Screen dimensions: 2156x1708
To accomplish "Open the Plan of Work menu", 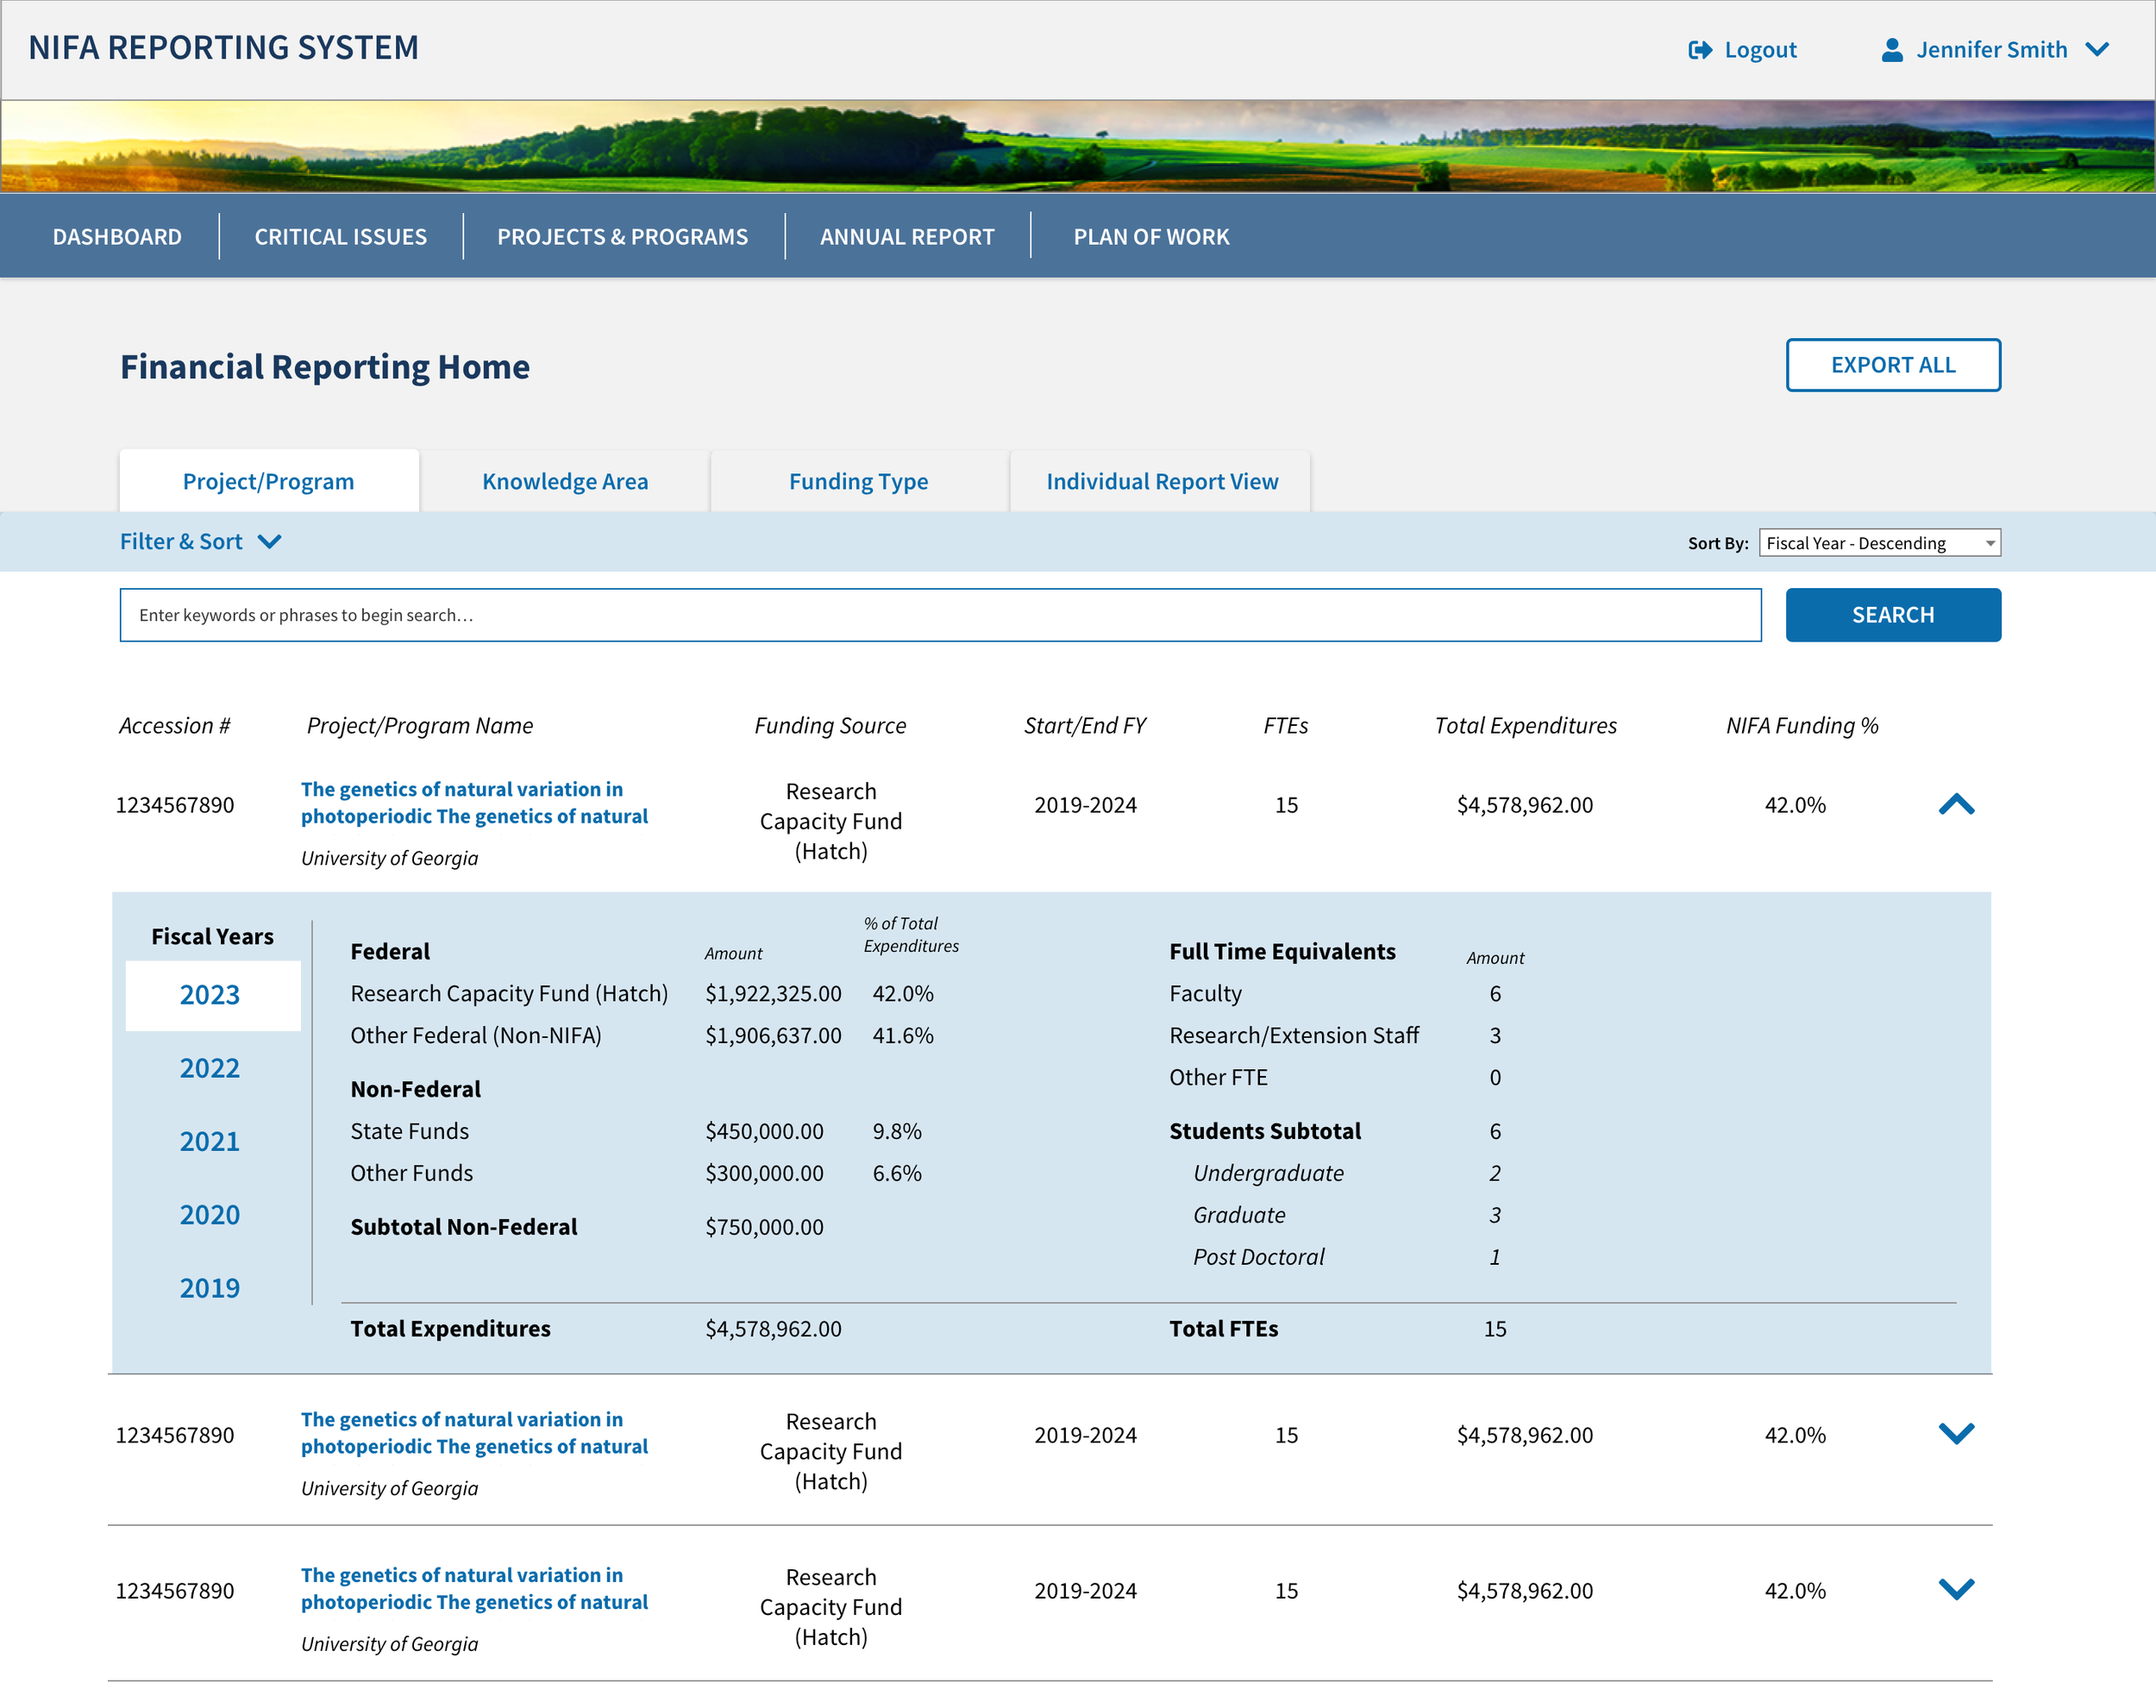I will [x=1151, y=237].
